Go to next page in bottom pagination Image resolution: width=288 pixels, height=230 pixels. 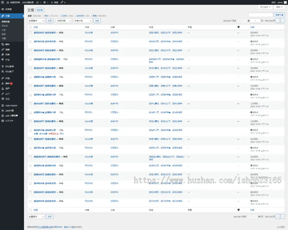click(x=278, y=217)
